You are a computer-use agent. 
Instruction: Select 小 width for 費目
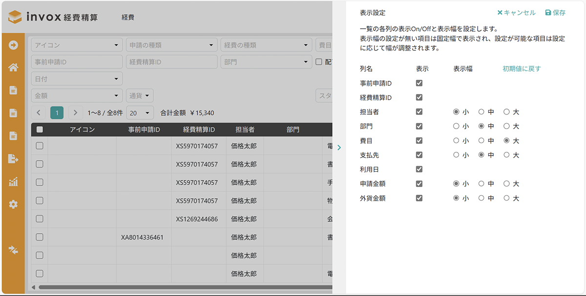point(456,141)
